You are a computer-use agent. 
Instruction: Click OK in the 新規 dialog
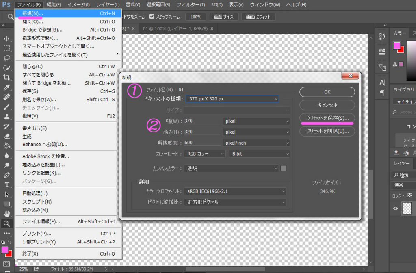[327, 92]
